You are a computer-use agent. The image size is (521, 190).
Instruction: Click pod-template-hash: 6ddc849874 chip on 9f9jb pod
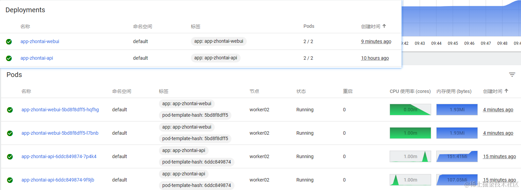pos(197,185)
